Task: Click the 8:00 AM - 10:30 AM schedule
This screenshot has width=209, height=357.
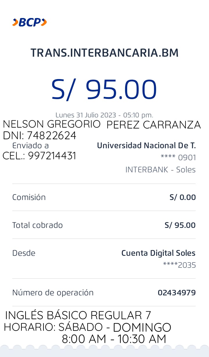Action: [x=114, y=339]
